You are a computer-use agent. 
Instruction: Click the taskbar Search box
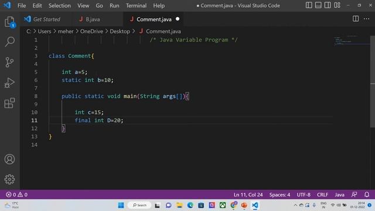coord(139,205)
